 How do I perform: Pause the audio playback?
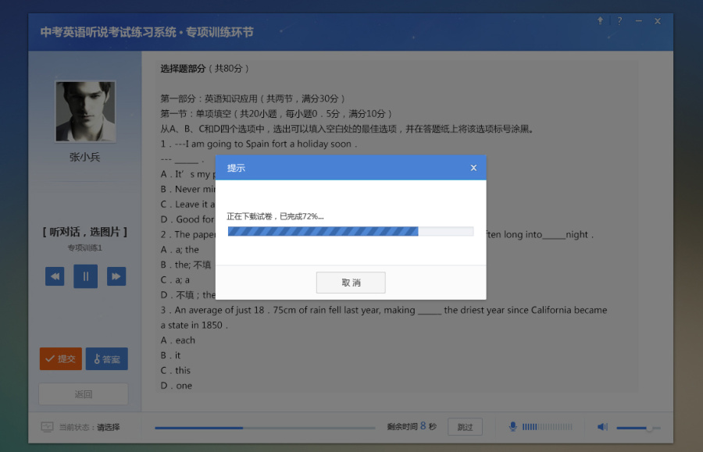pos(85,276)
